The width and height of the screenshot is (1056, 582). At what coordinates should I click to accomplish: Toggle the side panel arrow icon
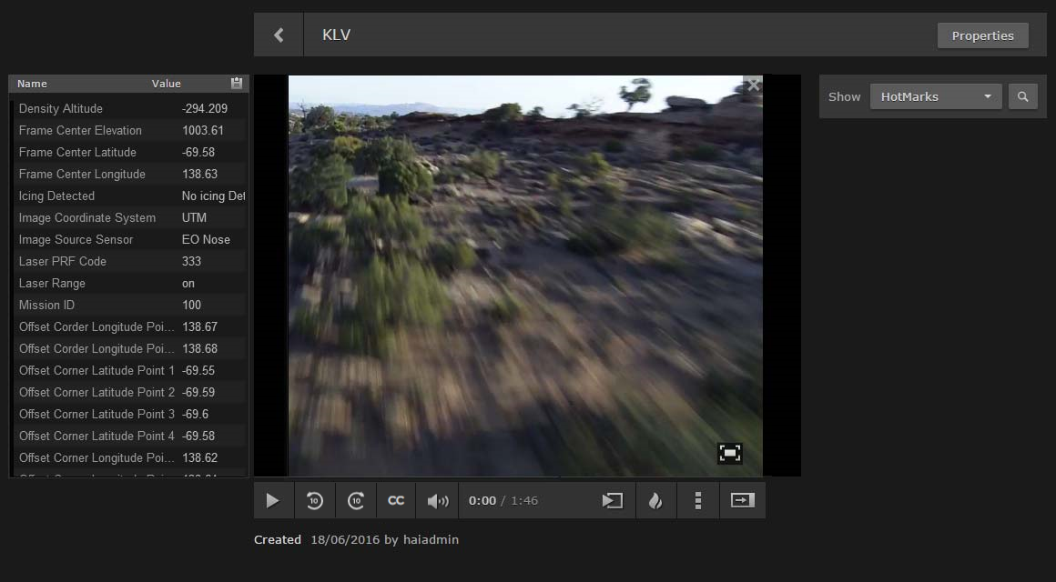point(743,500)
